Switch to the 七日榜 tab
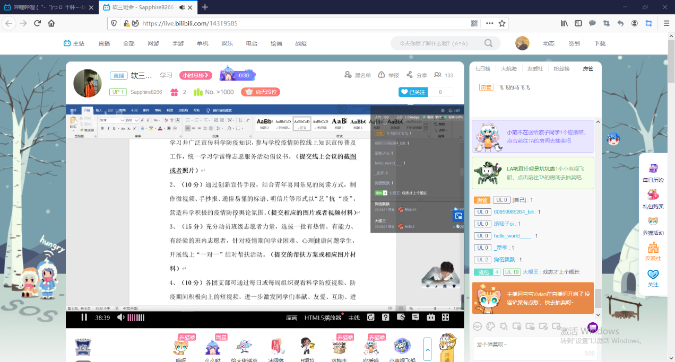The width and height of the screenshot is (675, 362). pyautogui.click(x=482, y=69)
